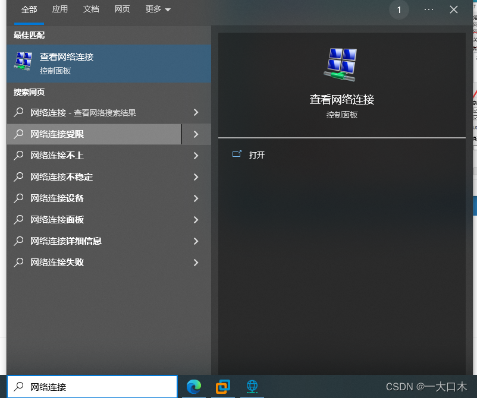Click search icon next to 查看网络搜索结果
The width and height of the screenshot is (477, 398).
pyautogui.click(x=18, y=112)
